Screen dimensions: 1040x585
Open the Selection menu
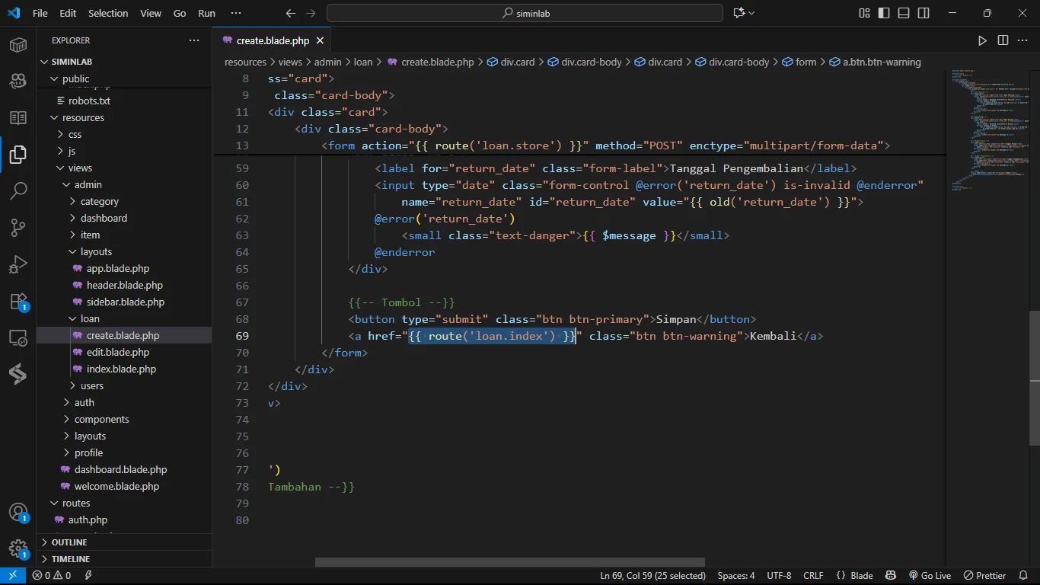tap(108, 13)
